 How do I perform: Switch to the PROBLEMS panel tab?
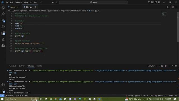point(12,66)
